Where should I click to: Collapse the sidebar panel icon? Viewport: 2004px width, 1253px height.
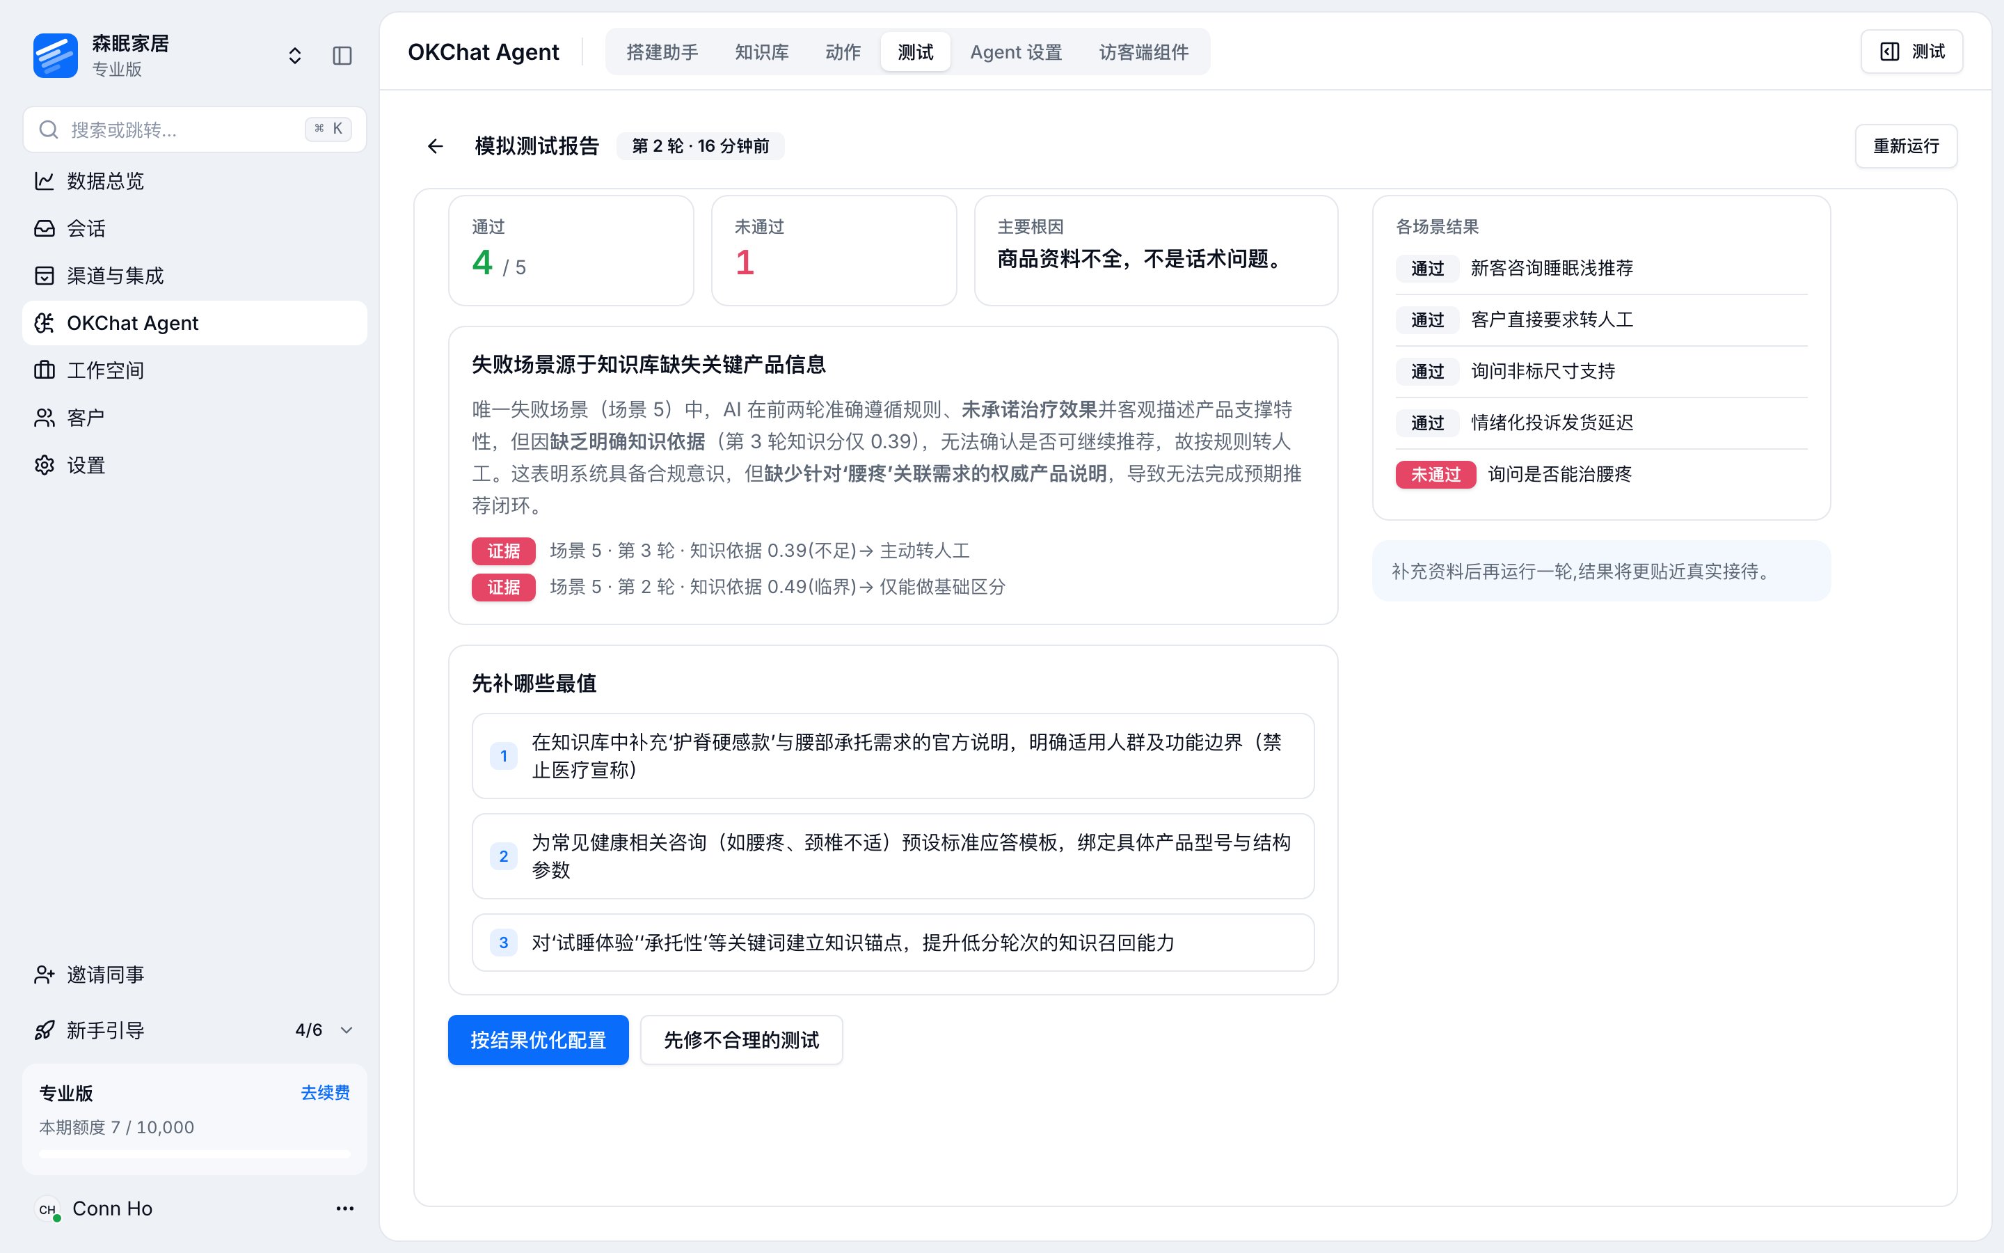click(342, 56)
